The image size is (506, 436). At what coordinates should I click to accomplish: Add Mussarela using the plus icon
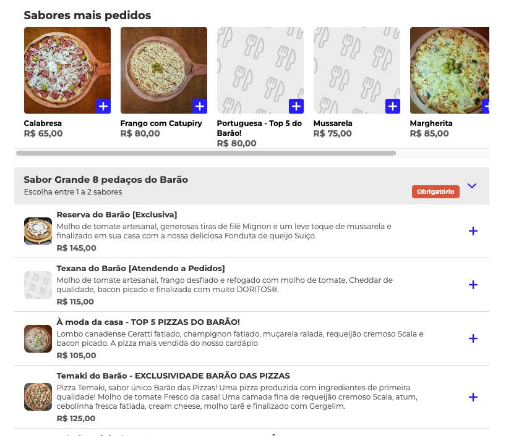click(392, 106)
